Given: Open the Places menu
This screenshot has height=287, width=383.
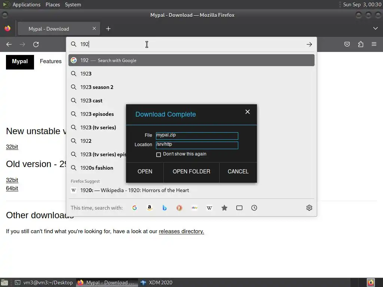Looking at the screenshot, I should [x=52, y=4].
